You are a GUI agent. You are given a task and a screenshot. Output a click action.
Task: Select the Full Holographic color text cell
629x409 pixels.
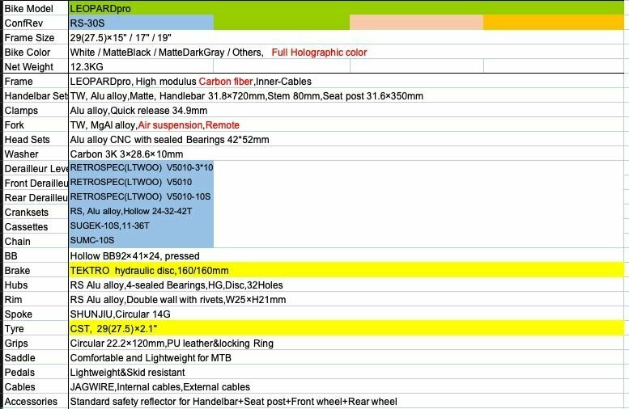pos(319,52)
